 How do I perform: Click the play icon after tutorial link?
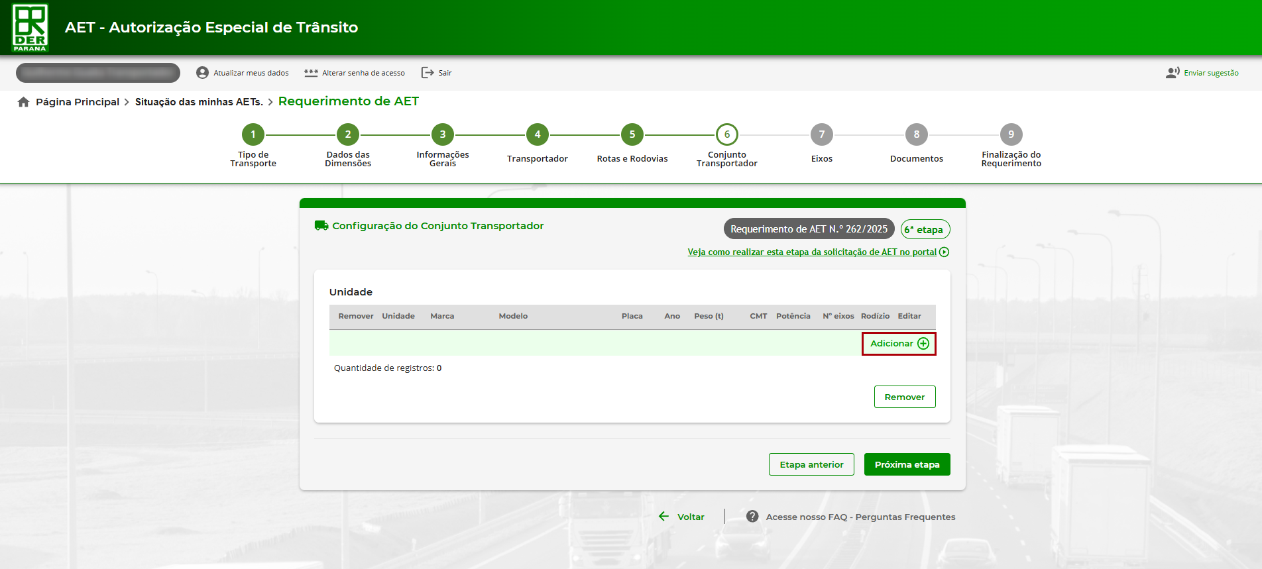(x=945, y=252)
